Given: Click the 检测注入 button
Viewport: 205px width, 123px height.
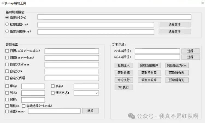Looking at the screenshot, I should tap(124, 65).
